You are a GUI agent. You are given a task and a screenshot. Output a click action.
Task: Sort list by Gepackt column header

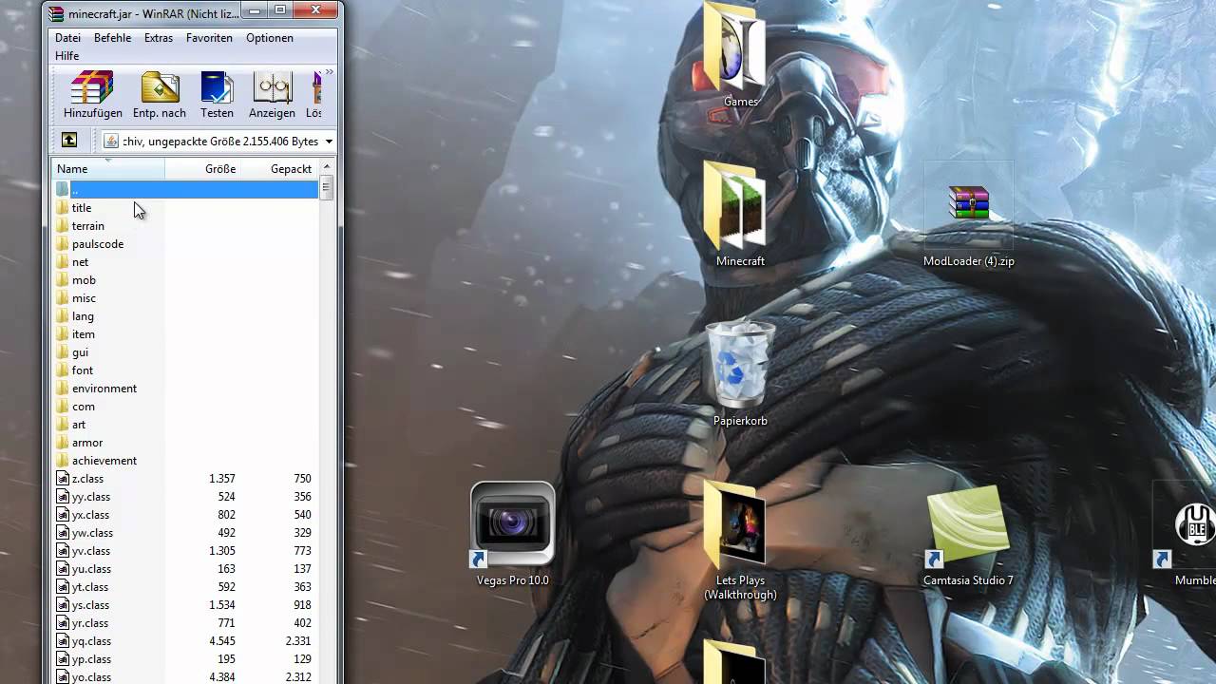point(278,169)
